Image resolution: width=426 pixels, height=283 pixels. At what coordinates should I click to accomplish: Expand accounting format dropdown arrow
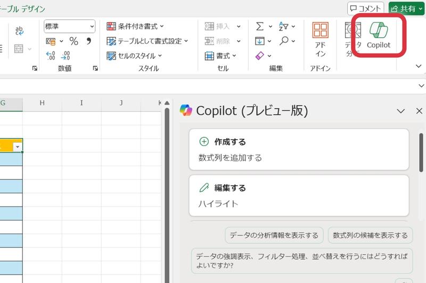[x=61, y=41]
